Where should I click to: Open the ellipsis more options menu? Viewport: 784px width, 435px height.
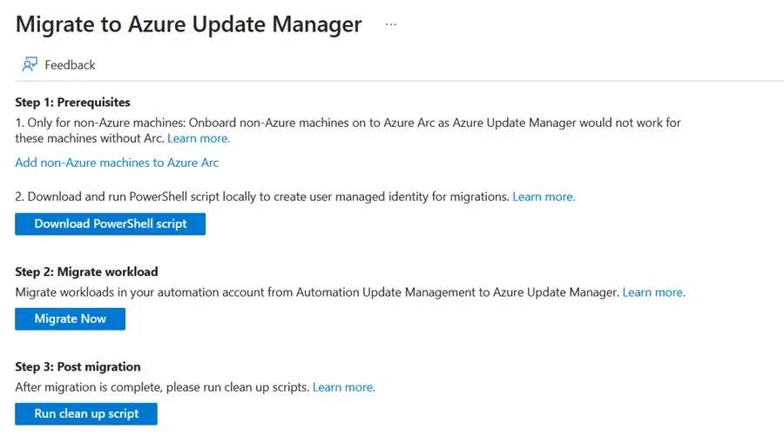tap(391, 24)
